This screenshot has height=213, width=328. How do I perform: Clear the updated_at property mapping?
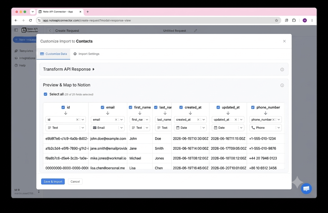click(x=236, y=120)
